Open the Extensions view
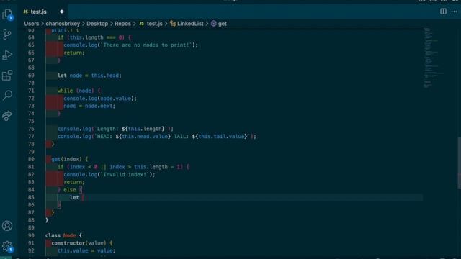The width and height of the screenshot is (461, 259). coord(7,75)
